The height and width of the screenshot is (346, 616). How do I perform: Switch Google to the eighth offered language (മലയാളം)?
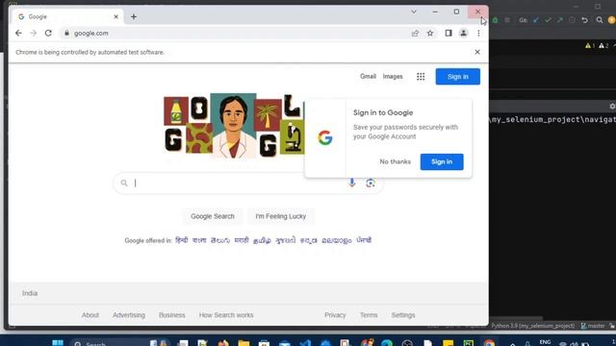[337, 240]
